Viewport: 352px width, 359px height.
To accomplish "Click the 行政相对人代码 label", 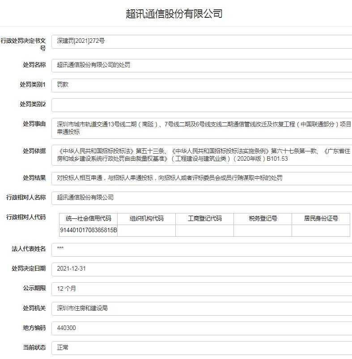I will tap(26, 217).
